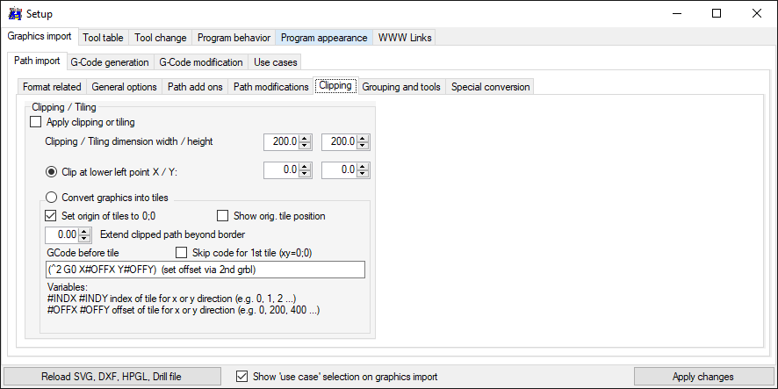Decrease the clipping height value with down arrow
778x389 pixels.
pos(364,146)
